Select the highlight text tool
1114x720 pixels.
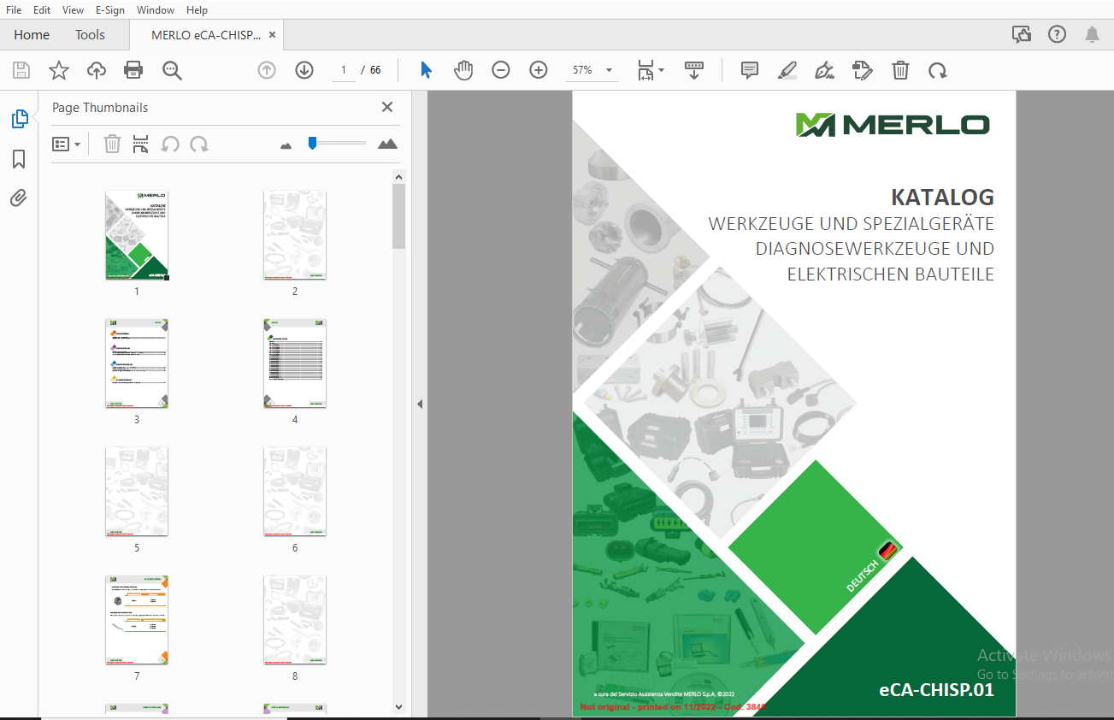[x=787, y=70]
